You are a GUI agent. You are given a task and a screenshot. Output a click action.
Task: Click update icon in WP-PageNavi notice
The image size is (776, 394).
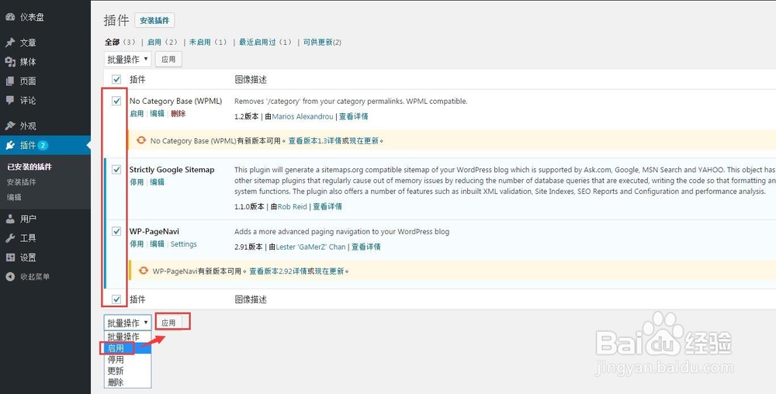coord(143,271)
